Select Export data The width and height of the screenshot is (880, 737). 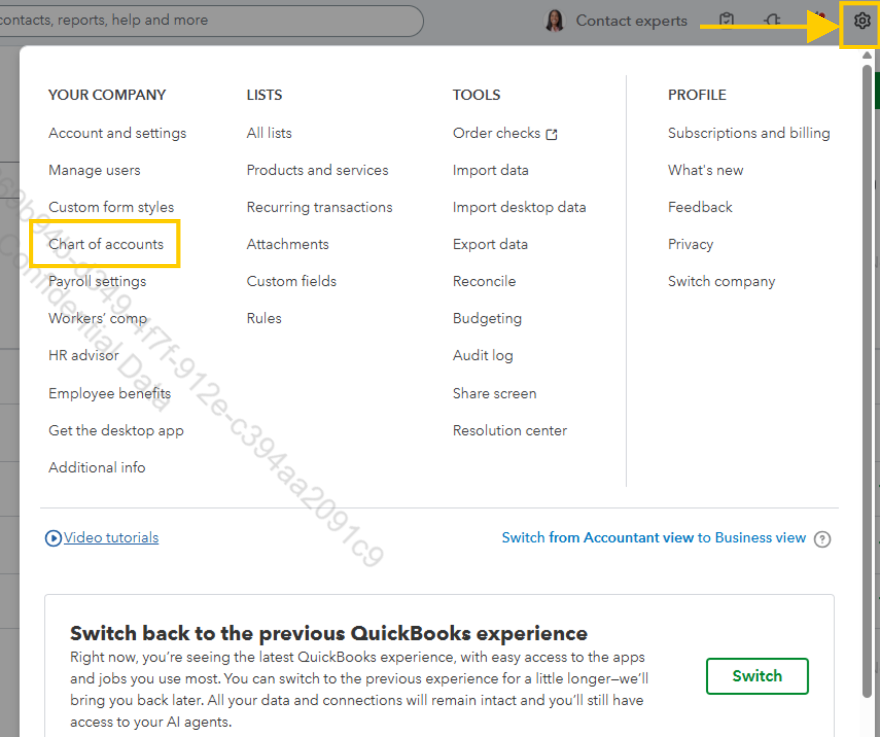pyautogui.click(x=490, y=245)
